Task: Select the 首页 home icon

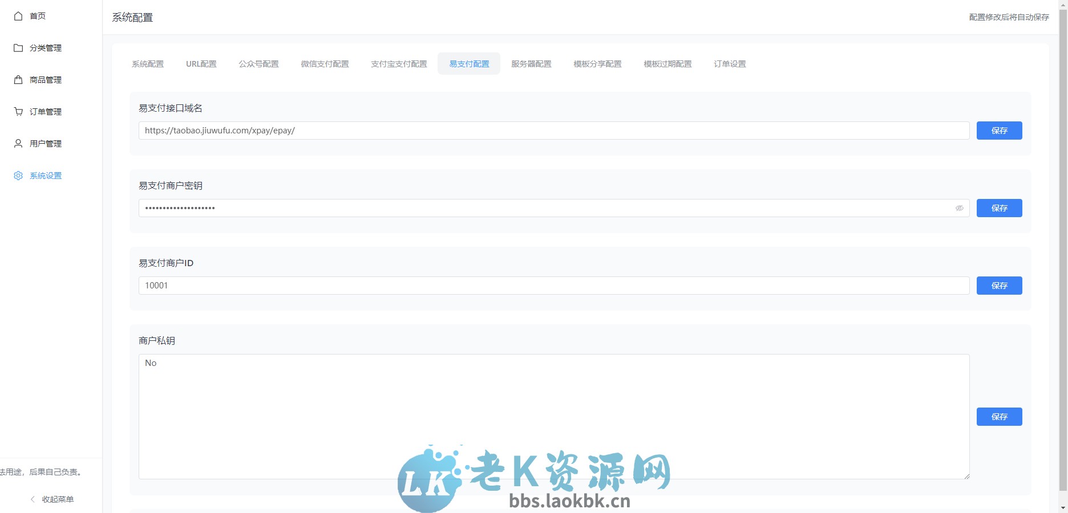Action: pyautogui.click(x=18, y=16)
